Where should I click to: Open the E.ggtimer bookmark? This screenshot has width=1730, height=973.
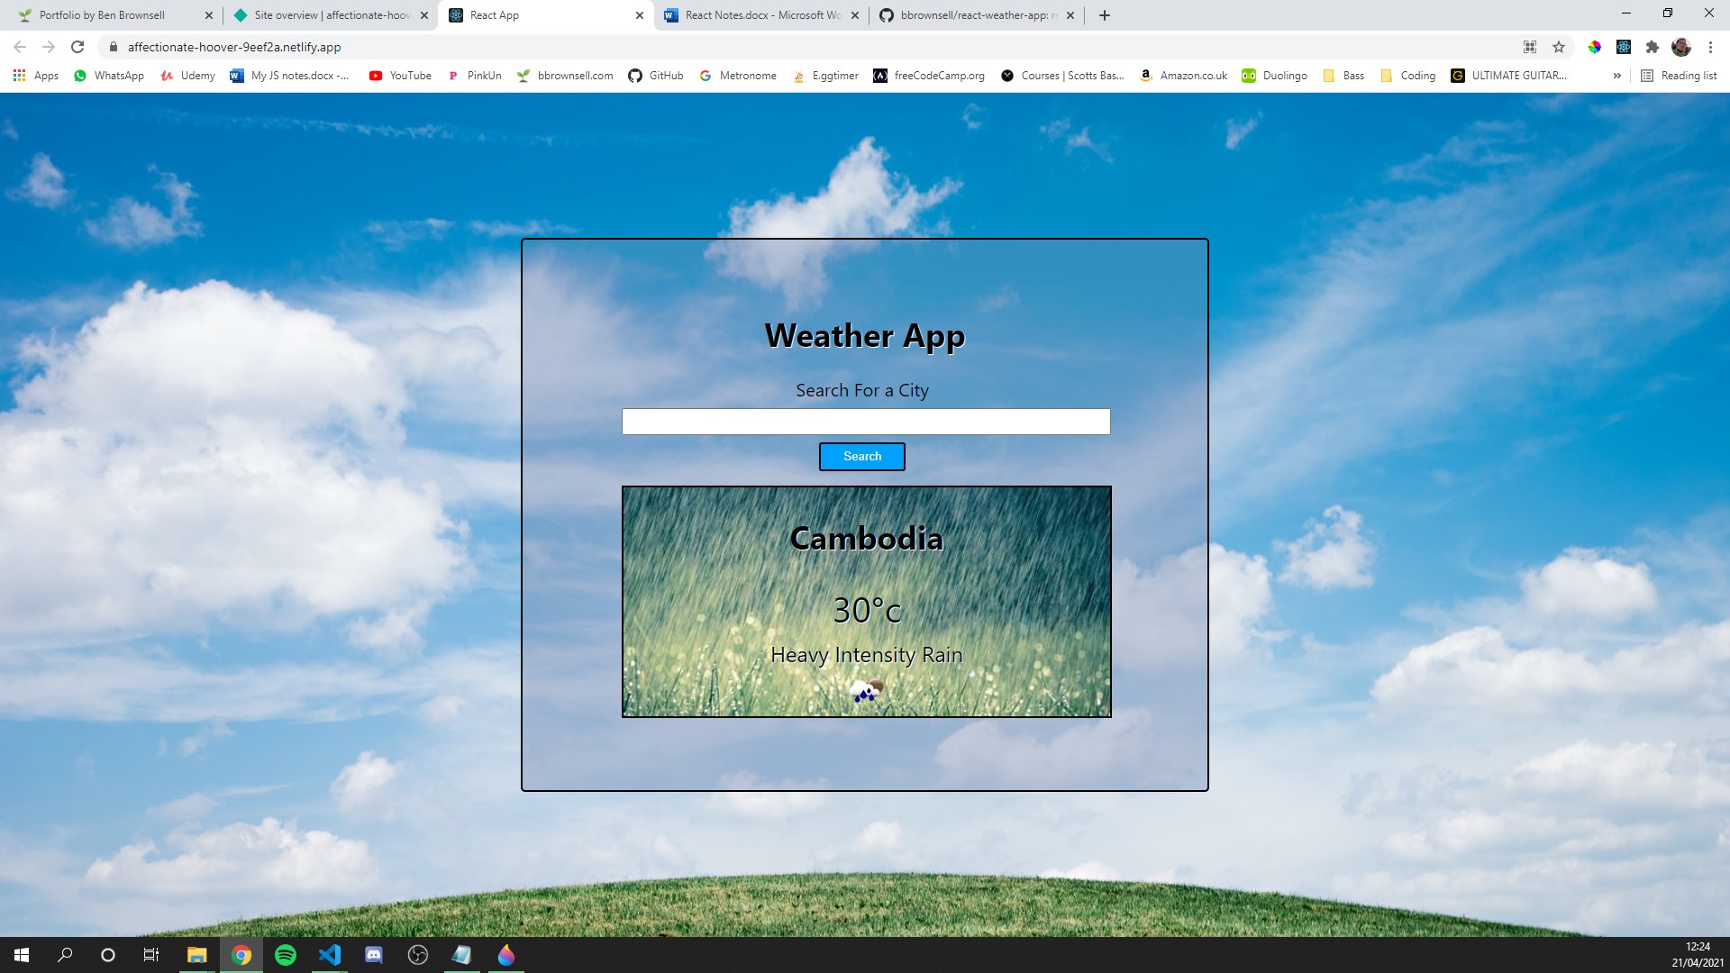click(x=825, y=76)
